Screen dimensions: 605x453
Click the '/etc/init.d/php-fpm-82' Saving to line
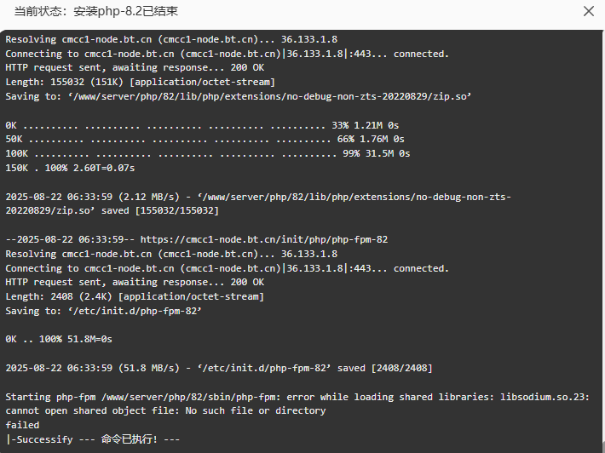click(103, 311)
